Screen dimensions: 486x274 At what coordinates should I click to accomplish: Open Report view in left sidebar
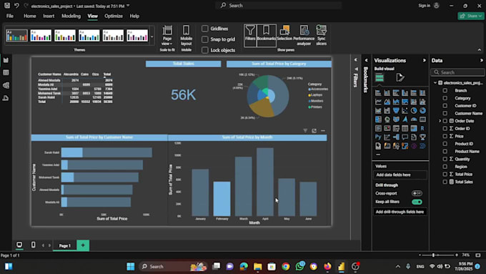coord(6,60)
